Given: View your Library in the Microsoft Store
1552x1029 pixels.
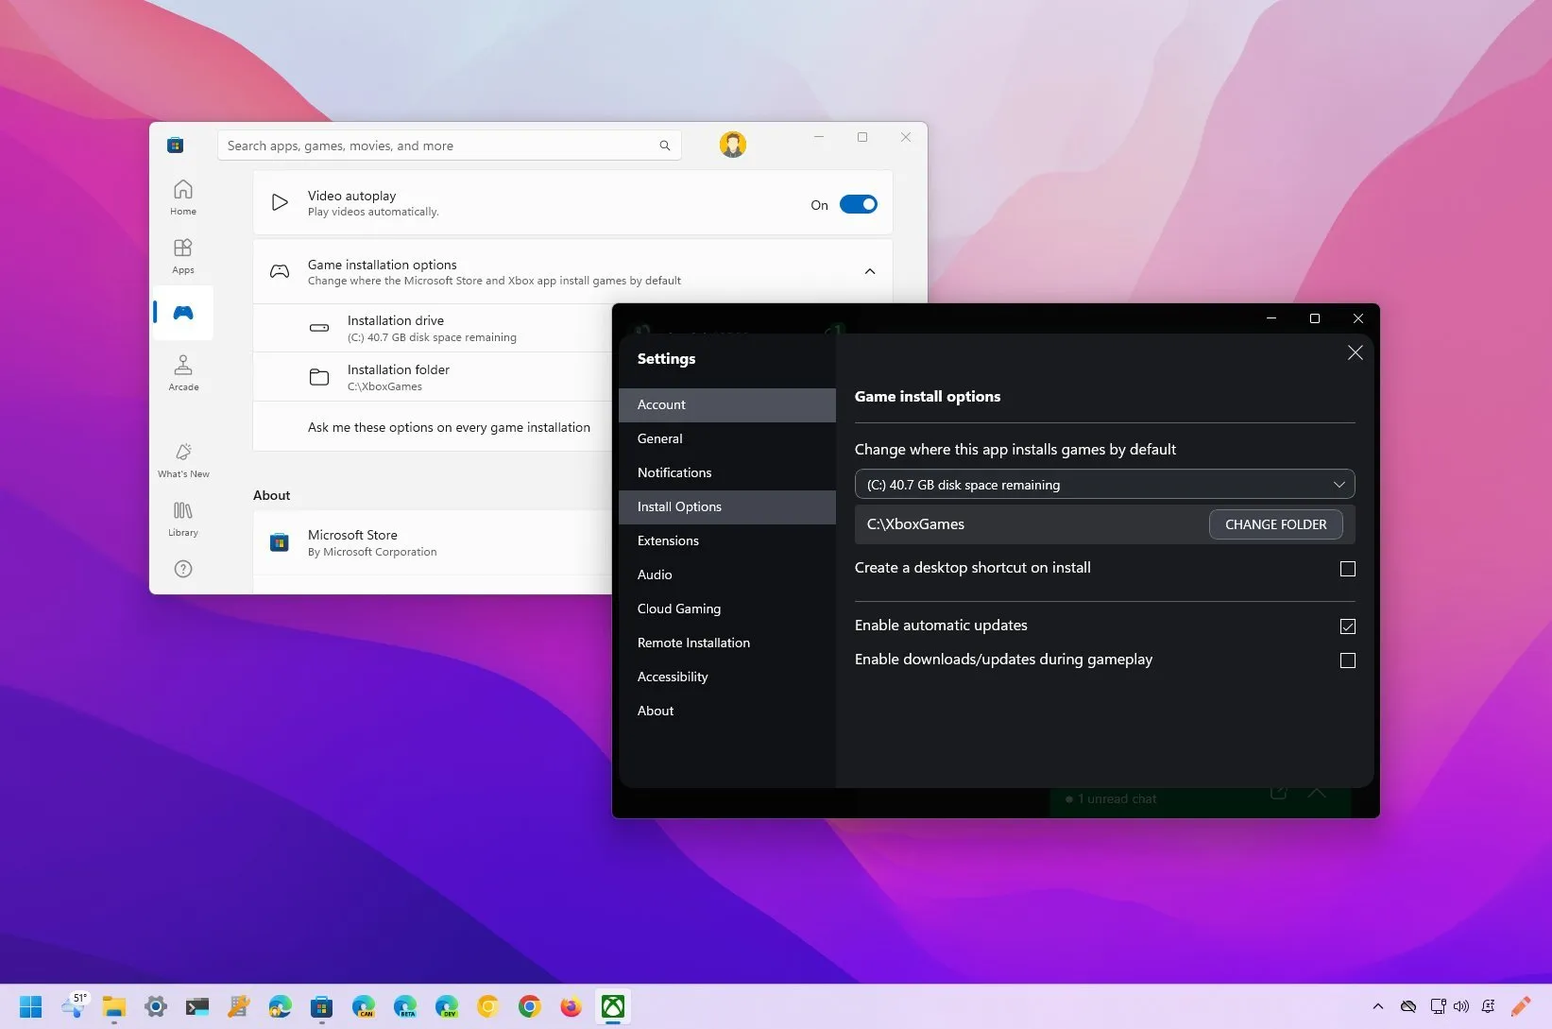Looking at the screenshot, I should click(x=182, y=517).
